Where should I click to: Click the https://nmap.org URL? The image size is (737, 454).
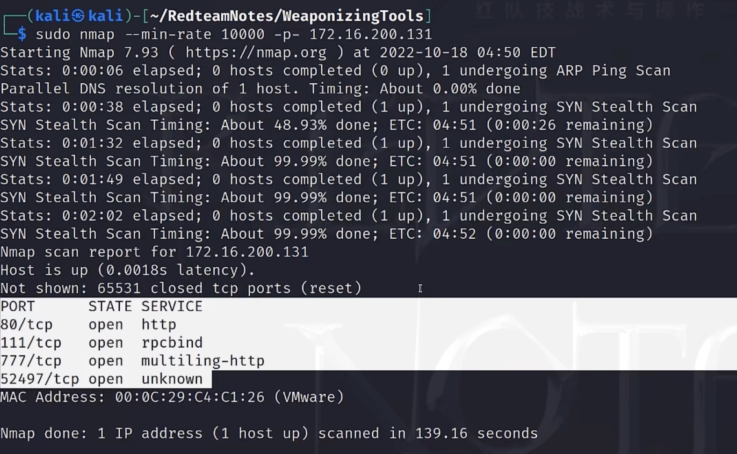[x=256, y=52]
